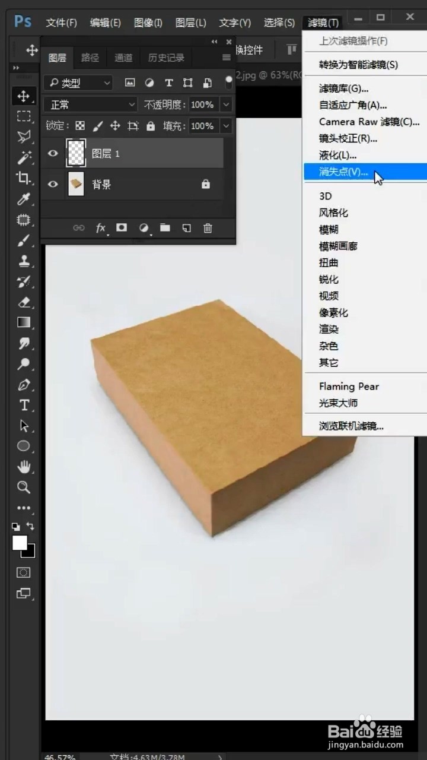Select the History Brush tool

[x=23, y=281]
